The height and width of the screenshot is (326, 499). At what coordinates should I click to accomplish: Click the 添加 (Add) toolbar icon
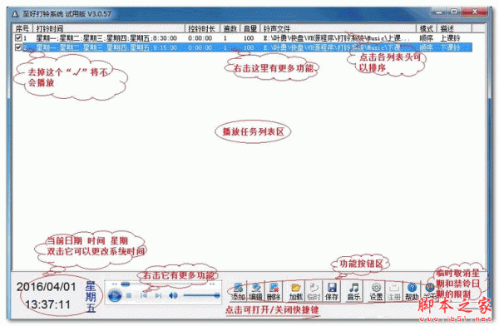tap(239, 291)
